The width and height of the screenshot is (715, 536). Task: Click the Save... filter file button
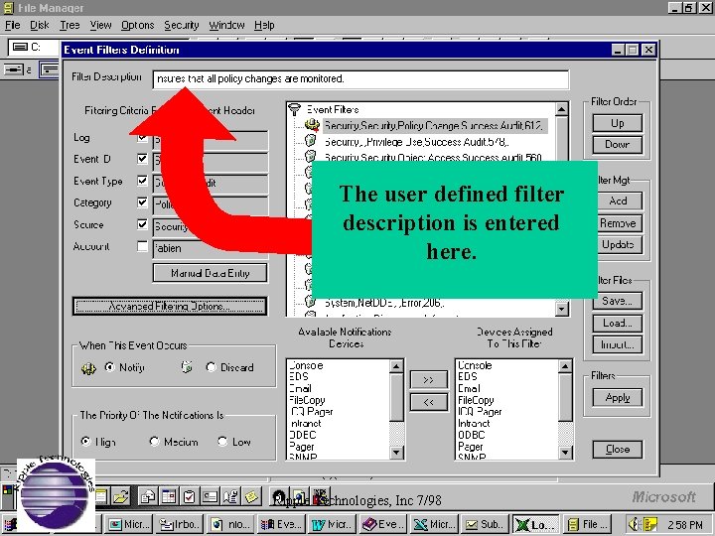click(x=618, y=301)
